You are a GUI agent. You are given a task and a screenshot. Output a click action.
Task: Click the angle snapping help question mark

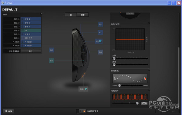point(149,70)
